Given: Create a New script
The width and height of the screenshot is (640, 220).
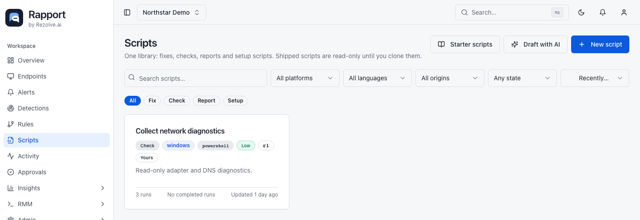Looking at the screenshot, I should pyautogui.click(x=600, y=44).
